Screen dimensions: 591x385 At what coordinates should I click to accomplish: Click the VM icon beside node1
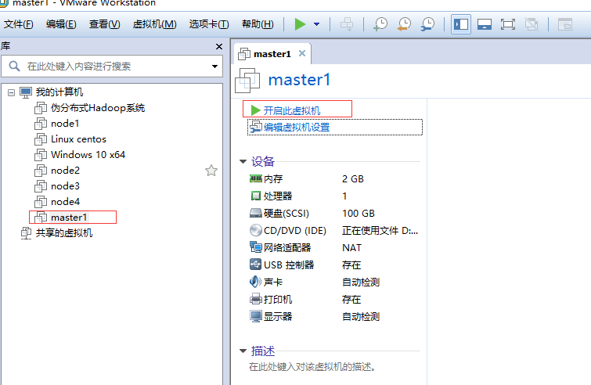pos(41,124)
